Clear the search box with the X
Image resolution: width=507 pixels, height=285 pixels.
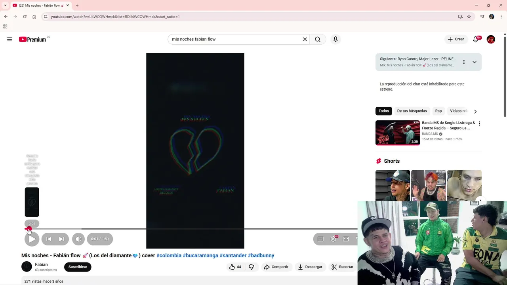pyautogui.click(x=305, y=39)
